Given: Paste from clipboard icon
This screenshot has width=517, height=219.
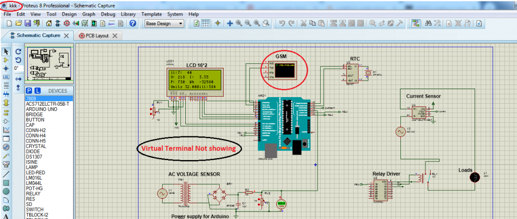Looking at the screenshot, I should pos(322,23).
